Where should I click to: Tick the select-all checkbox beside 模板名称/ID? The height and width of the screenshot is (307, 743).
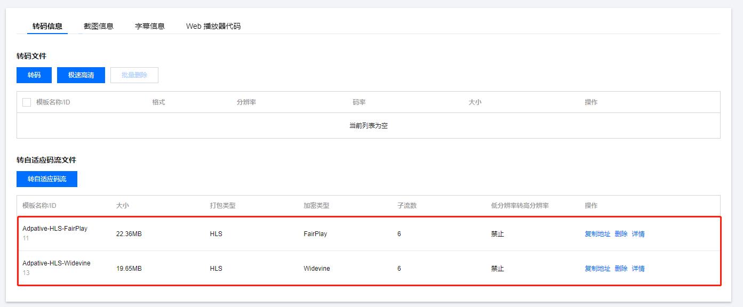(x=27, y=102)
